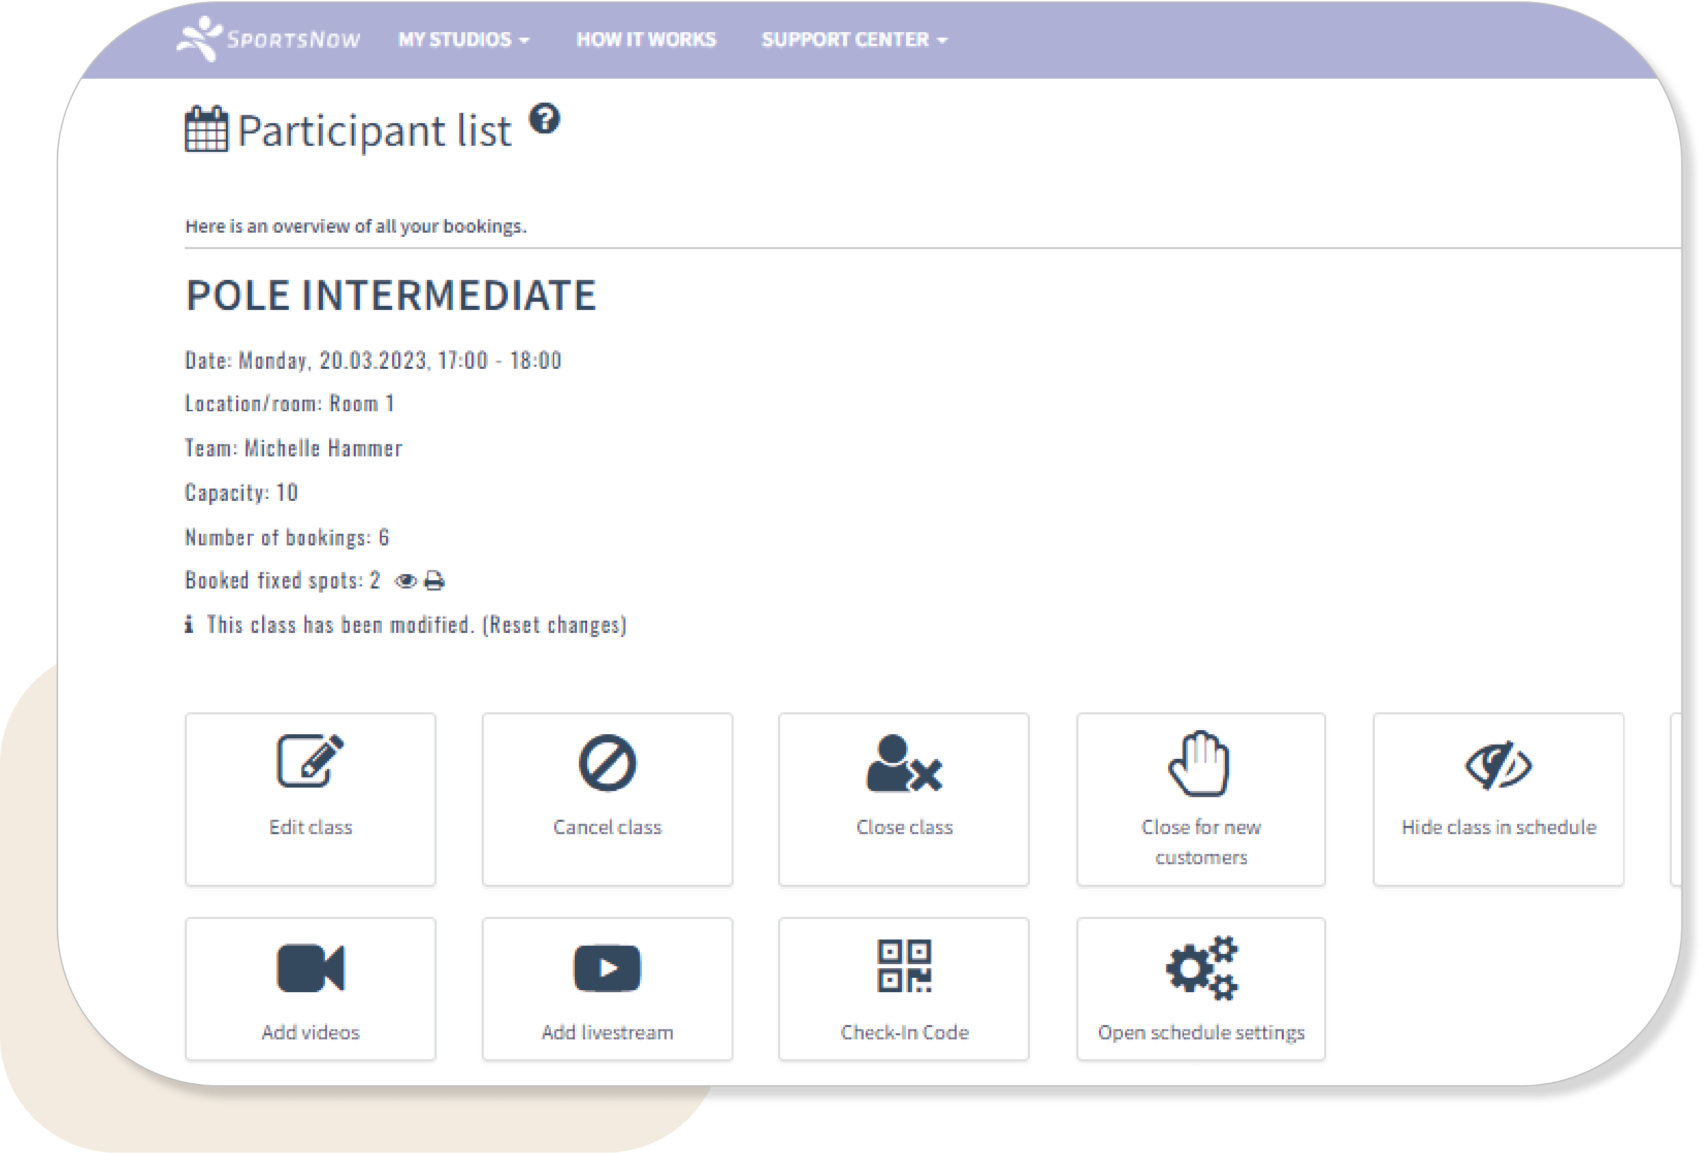
Task: Click the Add videos camera icon
Action: (x=310, y=968)
